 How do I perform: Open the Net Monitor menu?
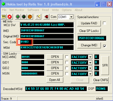(17, 10)
